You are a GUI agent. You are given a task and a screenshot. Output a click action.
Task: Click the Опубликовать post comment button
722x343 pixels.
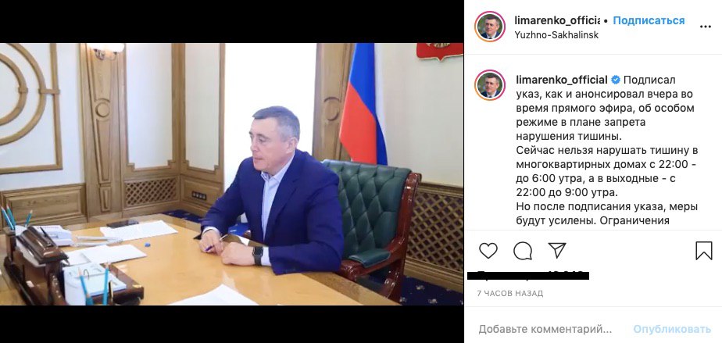(672, 329)
